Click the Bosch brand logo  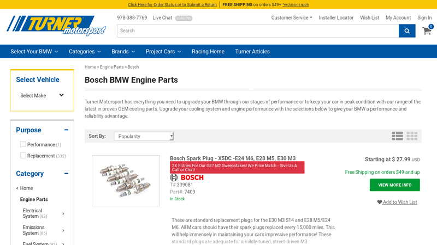click(187, 177)
